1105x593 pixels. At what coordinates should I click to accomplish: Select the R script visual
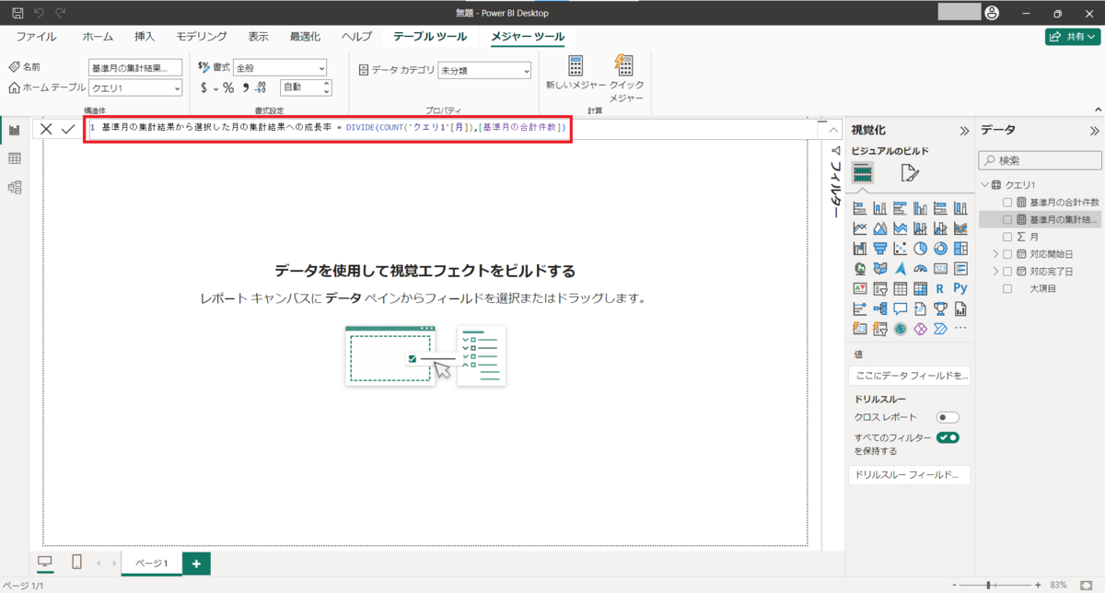(940, 289)
